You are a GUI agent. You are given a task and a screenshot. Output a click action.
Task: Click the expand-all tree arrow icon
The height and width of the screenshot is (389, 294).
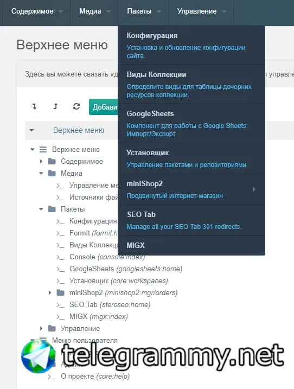point(35,106)
